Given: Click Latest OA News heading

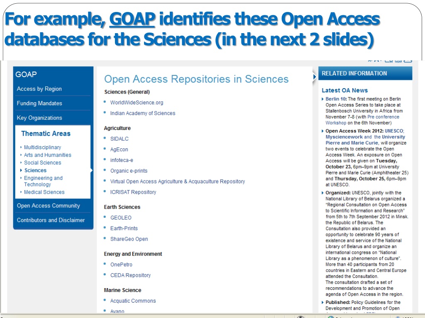Looking at the screenshot, I should (x=345, y=90).
